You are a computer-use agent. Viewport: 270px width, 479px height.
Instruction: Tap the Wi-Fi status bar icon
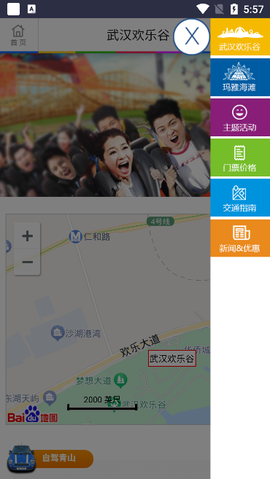(x=202, y=9)
